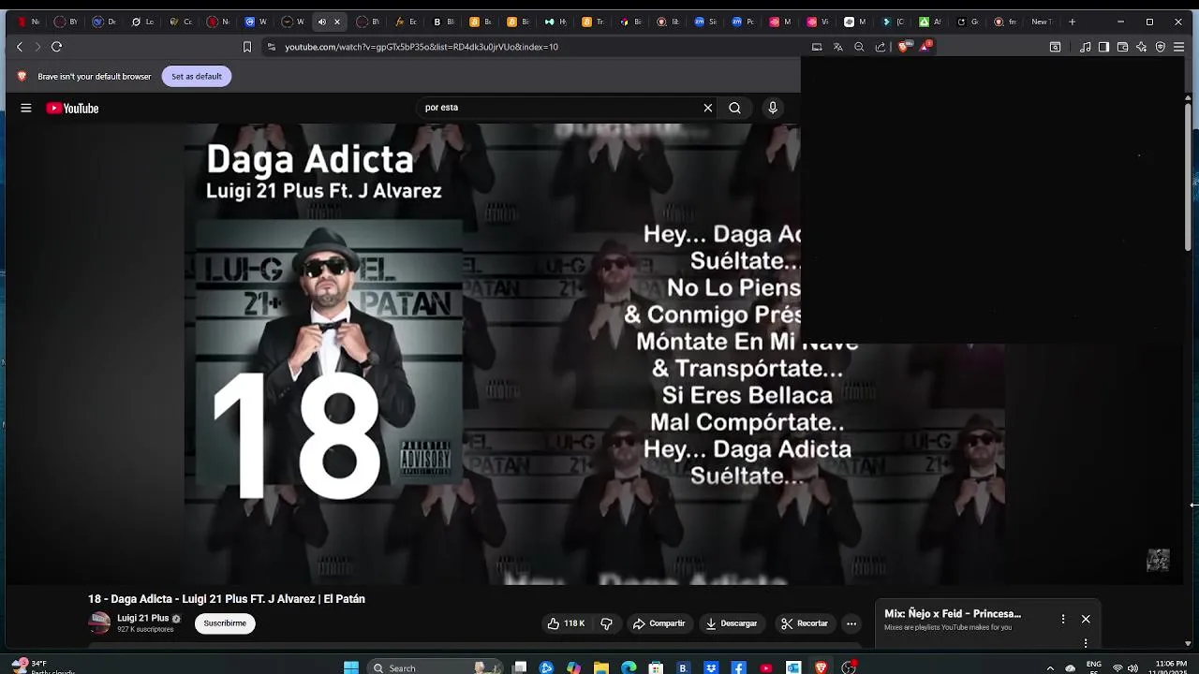Viewport: 1199px width, 674px height.
Task: Clear the YouTube search text
Action: pos(708,108)
